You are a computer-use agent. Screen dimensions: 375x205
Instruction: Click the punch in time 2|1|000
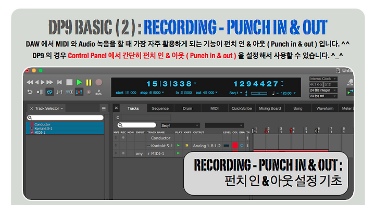tap(186, 93)
